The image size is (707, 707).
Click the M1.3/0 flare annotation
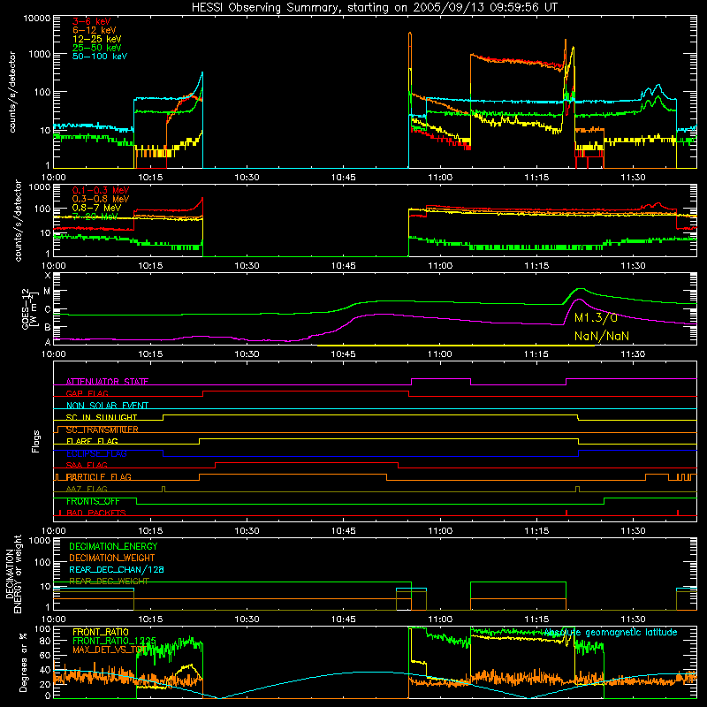coord(596,318)
